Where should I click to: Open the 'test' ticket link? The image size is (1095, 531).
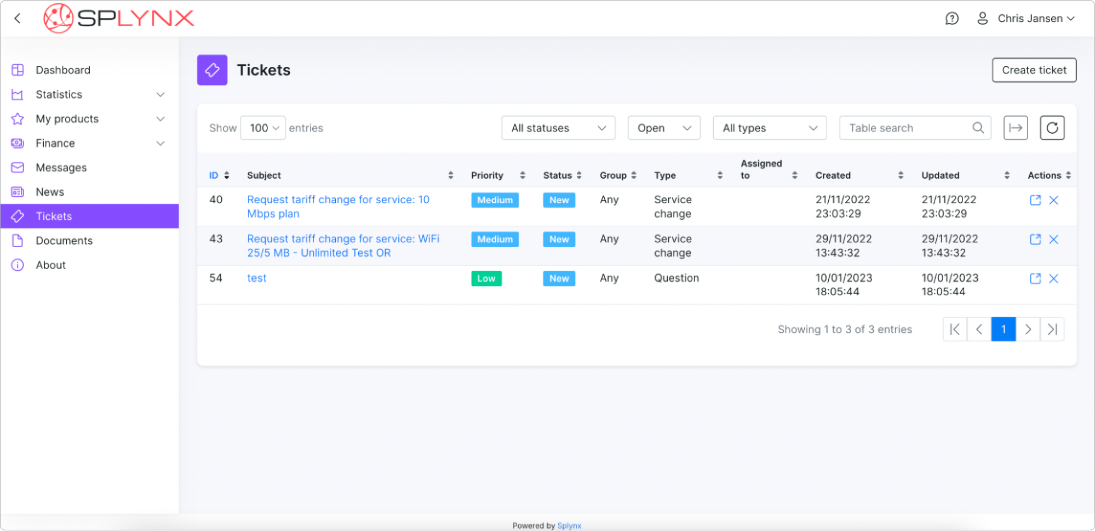click(256, 278)
